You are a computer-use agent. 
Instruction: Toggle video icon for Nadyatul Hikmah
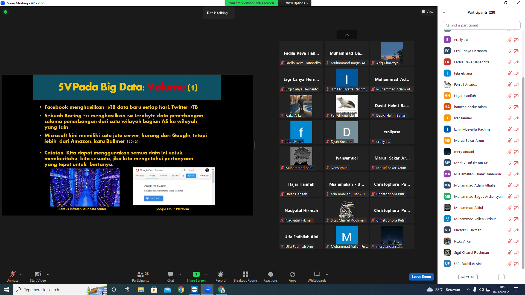click(516, 230)
